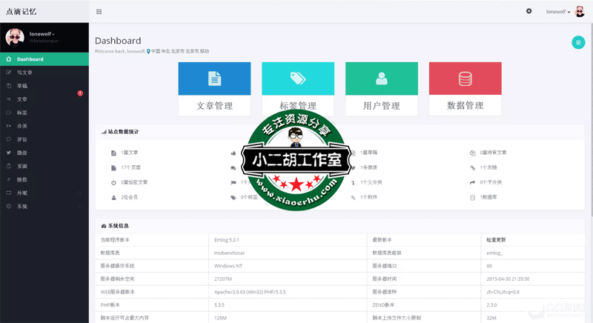Click the 检查更新 link
Image resolution: width=593 pixels, height=323 pixels.
coord(496,240)
